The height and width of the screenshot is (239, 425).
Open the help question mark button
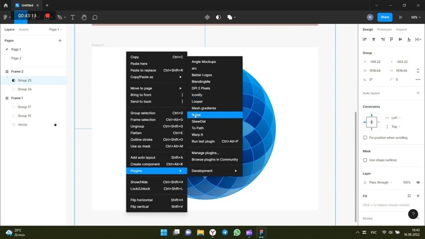tap(413, 214)
